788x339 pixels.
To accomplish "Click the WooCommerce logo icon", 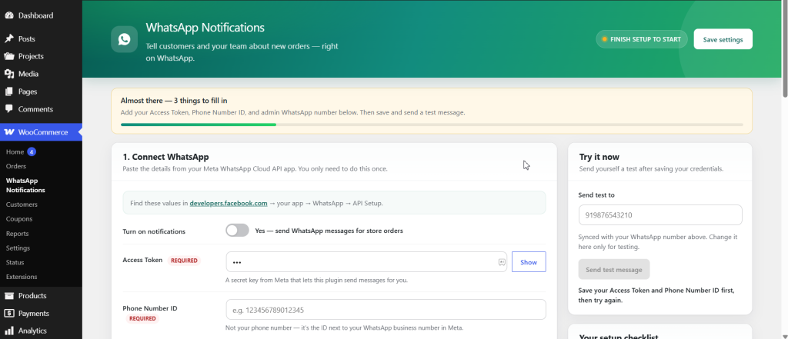I will pos(9,132).
